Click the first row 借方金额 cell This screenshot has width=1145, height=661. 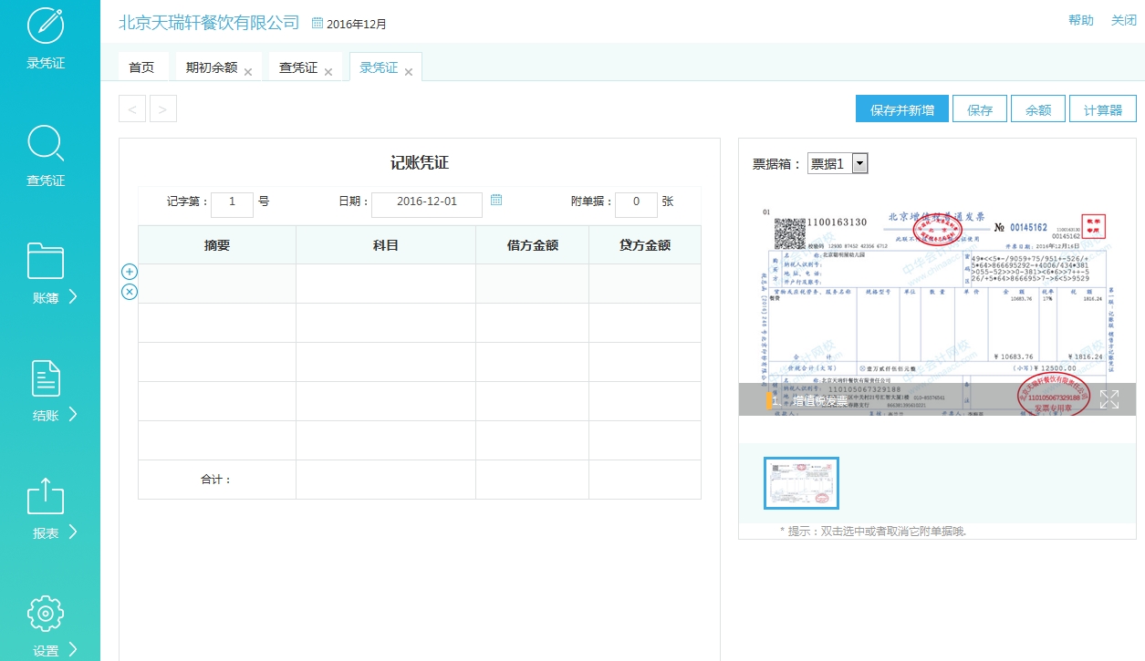click(532, 284)
